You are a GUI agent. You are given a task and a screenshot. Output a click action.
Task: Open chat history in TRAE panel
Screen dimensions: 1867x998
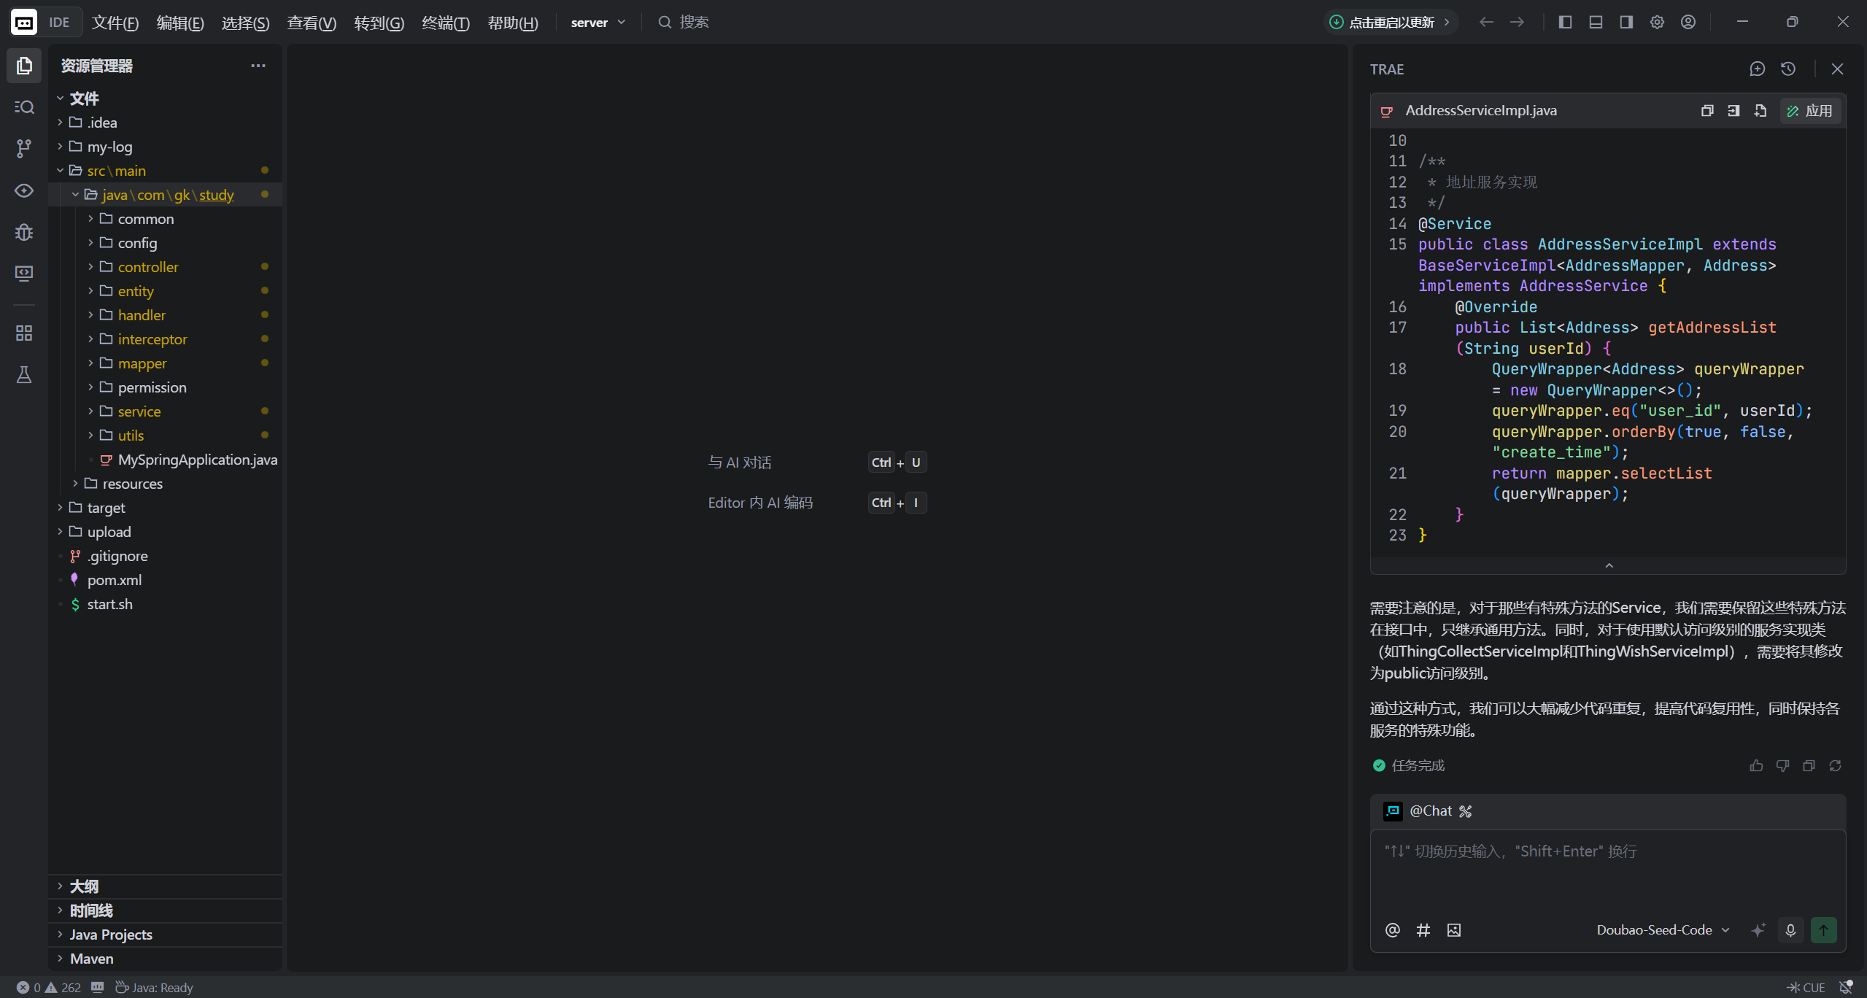[1787, 69]
